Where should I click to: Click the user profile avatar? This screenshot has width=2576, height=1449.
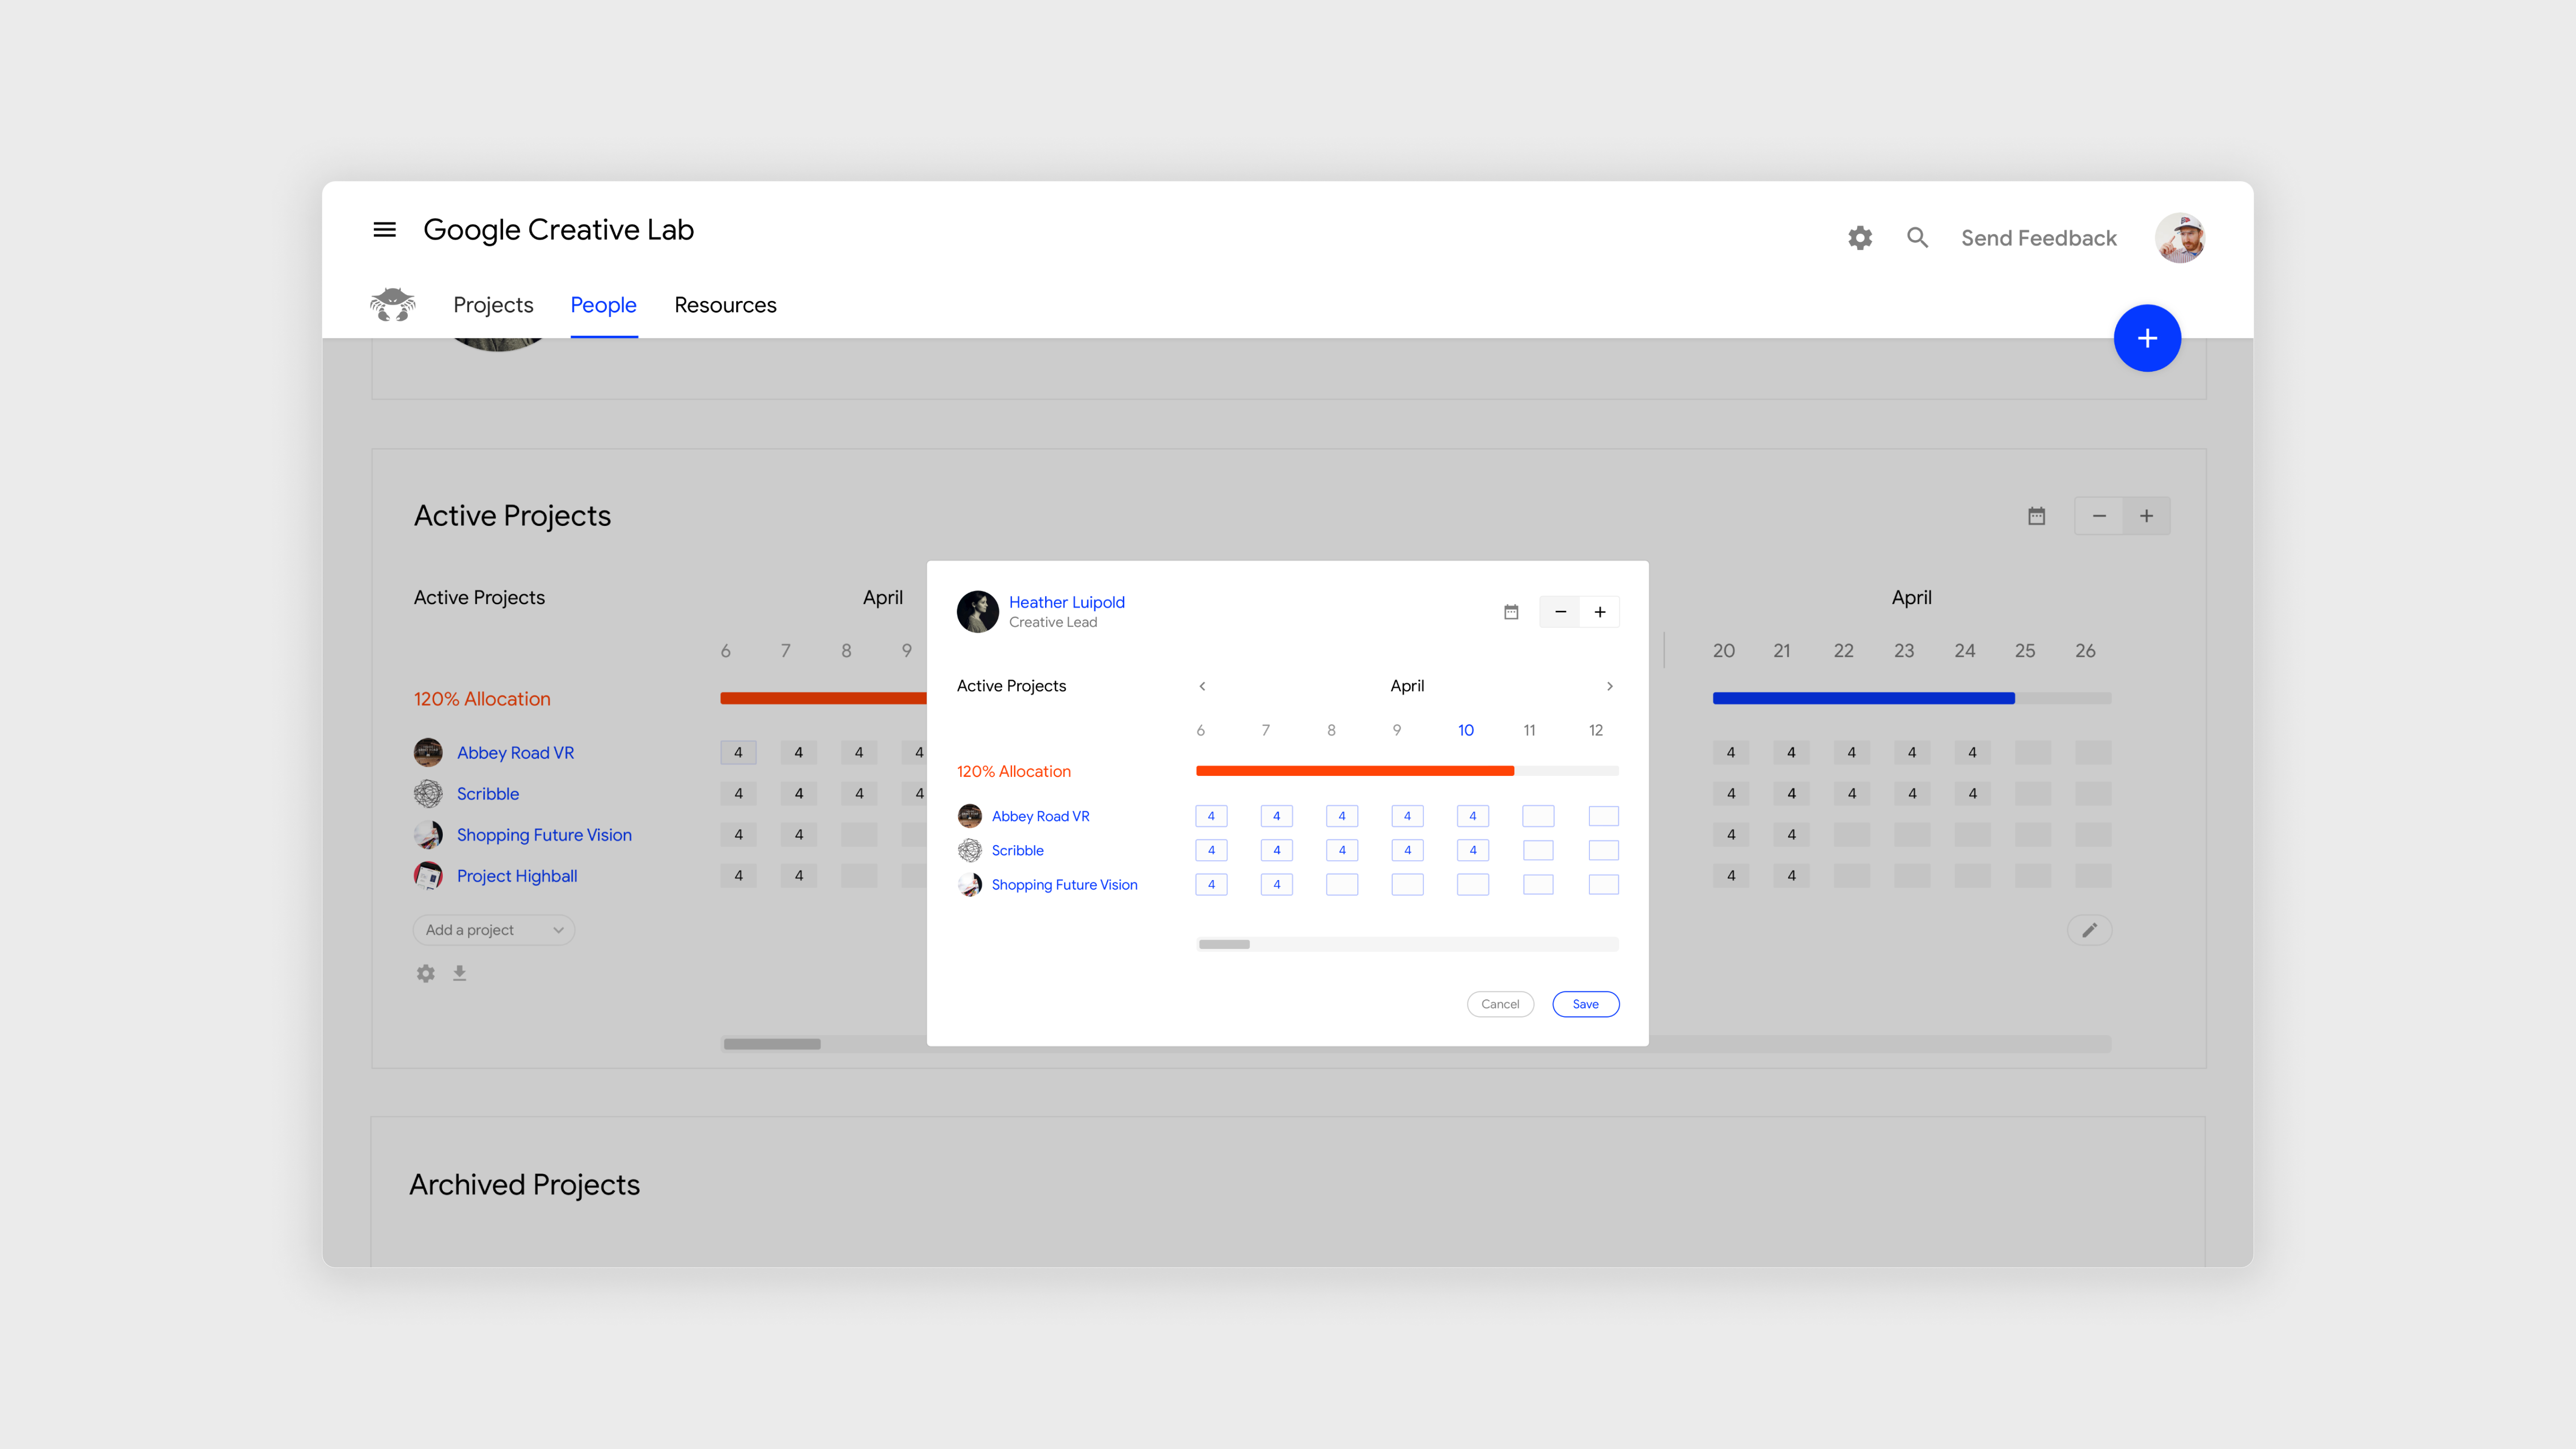(2180, 238)
